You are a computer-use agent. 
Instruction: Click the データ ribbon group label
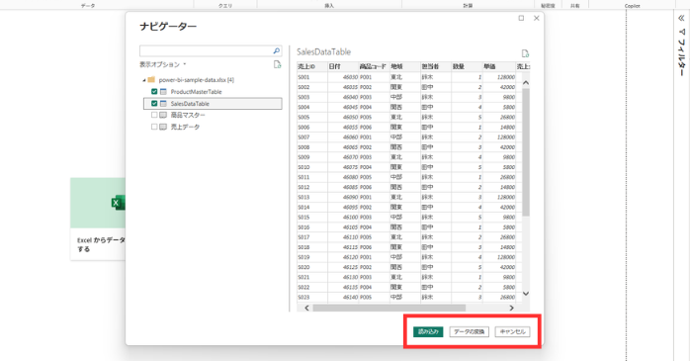pos(88,6)
